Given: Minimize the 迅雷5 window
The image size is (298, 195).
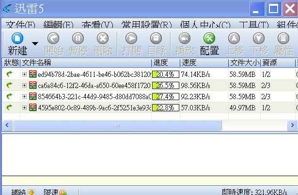Looking at the screenshot, I should click(257, 9).
